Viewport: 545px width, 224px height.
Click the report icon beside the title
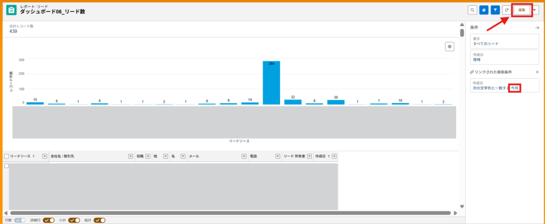11,10
